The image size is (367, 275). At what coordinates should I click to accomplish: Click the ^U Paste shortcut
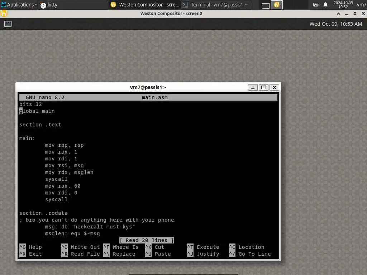coord(158,254)
